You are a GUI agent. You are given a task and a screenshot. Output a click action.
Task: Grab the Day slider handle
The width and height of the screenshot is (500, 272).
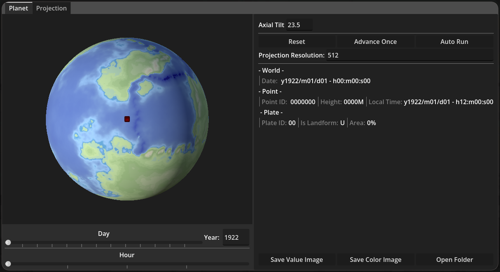click(x=8, y=242)
